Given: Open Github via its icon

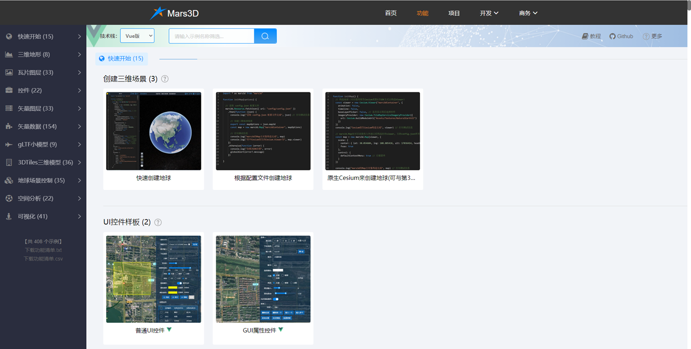Looking at the screenshot, I should 612,36.
